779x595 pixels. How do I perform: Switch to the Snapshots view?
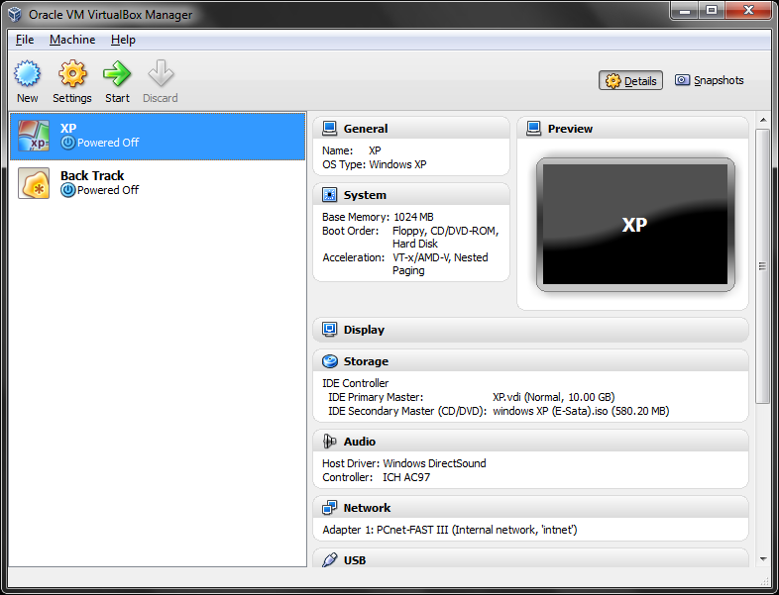tap(709, 80)
